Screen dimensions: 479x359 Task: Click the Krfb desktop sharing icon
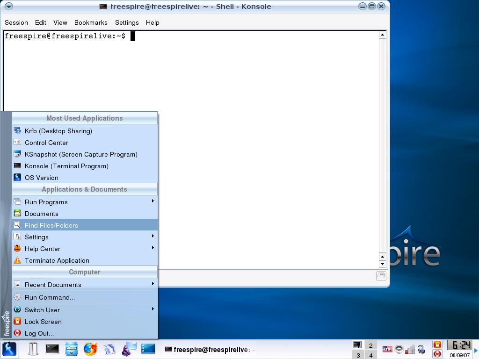click(17, 130)
